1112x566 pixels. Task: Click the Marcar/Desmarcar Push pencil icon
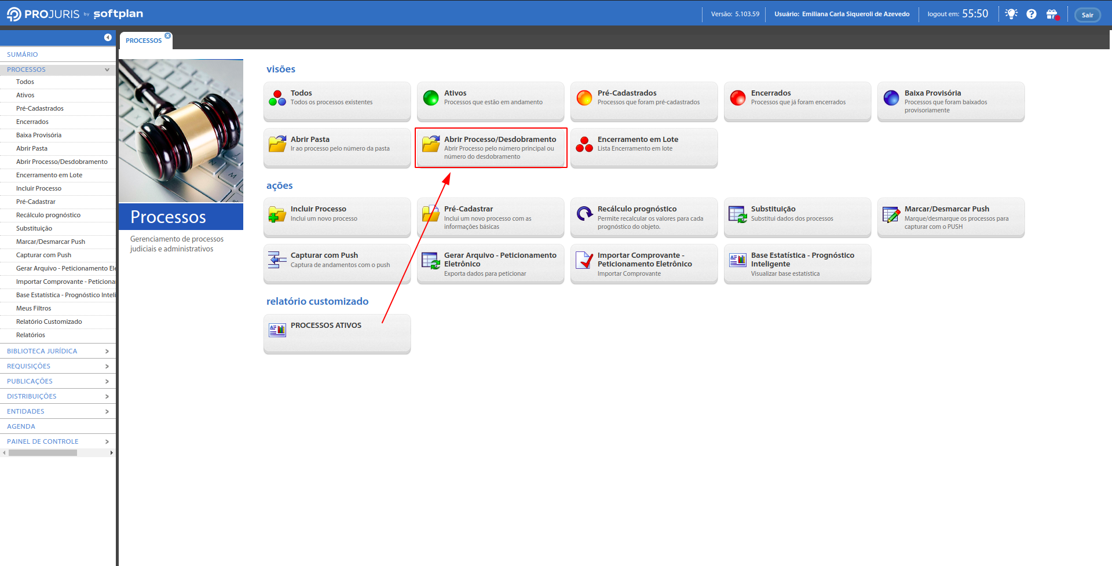pyautogui.click(x=891, y=214)
